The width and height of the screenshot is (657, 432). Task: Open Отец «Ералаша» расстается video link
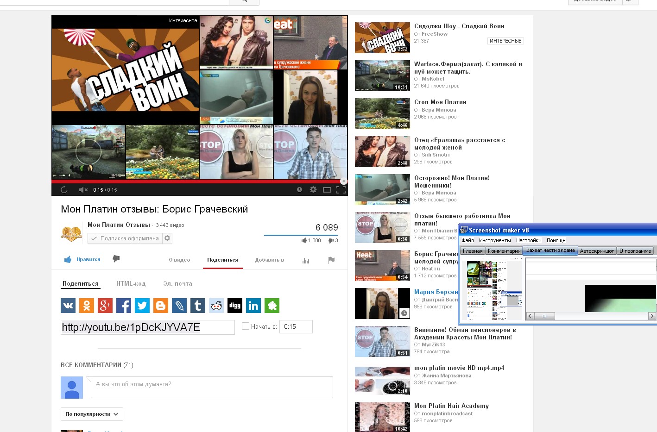point(460,144)
